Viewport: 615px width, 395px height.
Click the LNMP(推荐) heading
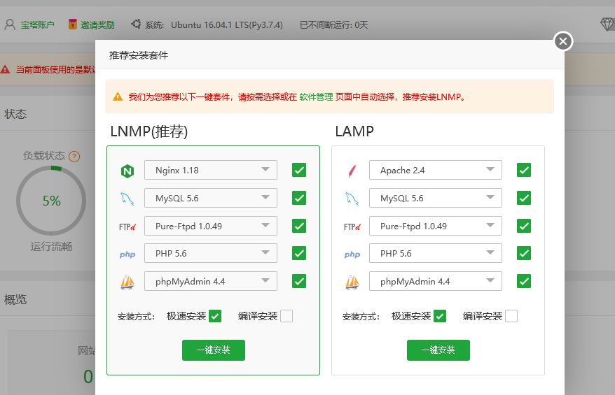tap(149, 131)
